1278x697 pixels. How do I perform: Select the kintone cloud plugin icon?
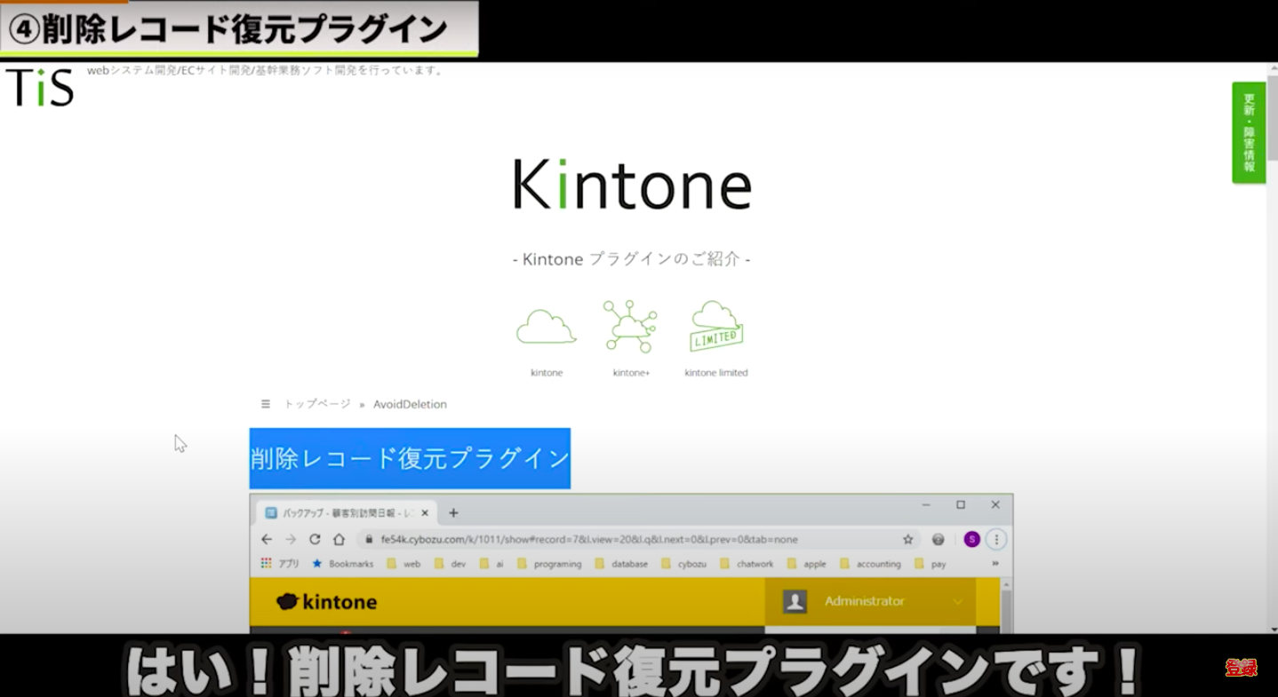(x=545, y=327)
